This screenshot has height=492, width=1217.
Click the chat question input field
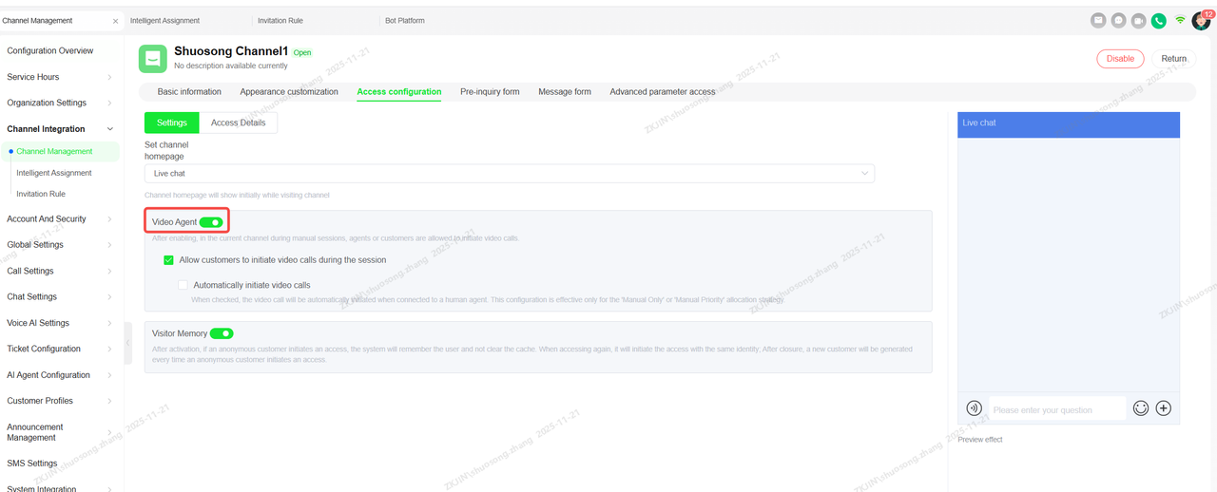(x=1056, y=410)
